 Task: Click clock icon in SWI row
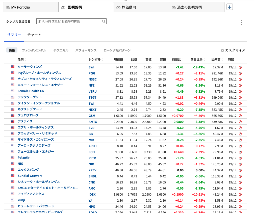click(x=240, y=67)
